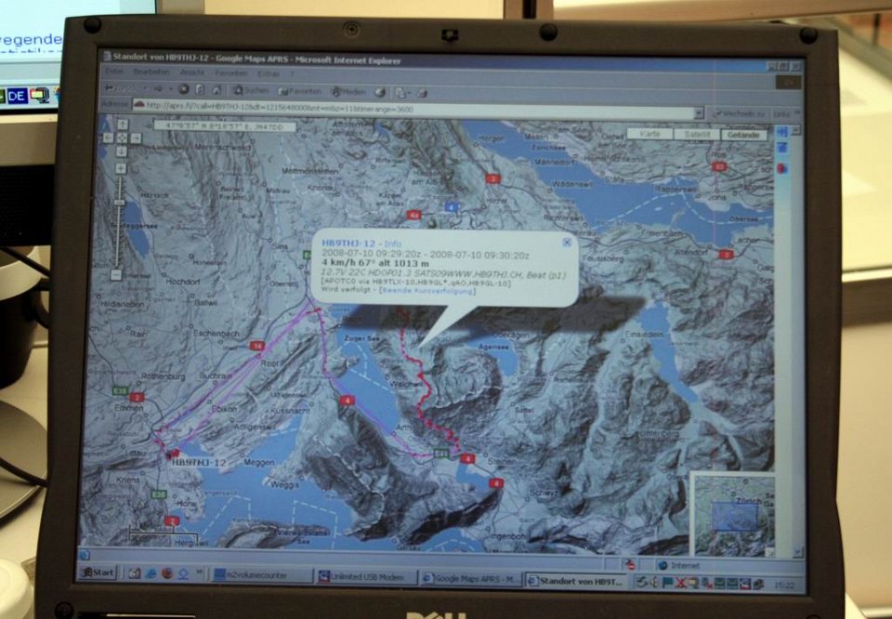The height and width of the screenshot is (619, 892).
Task: Click the coordinates display box
Action: point(225,125)
